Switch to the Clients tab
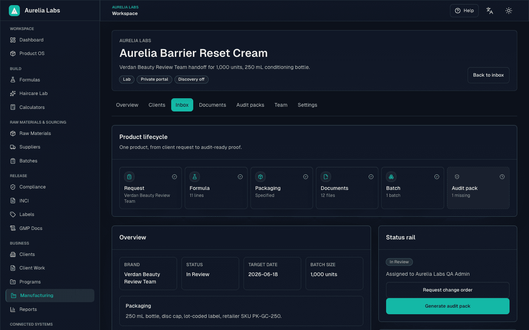529x330 pixels. (x=157, y=105)
